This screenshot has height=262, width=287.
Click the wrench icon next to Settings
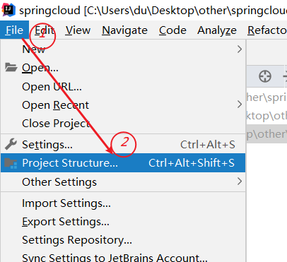click(x=11, y=144)
